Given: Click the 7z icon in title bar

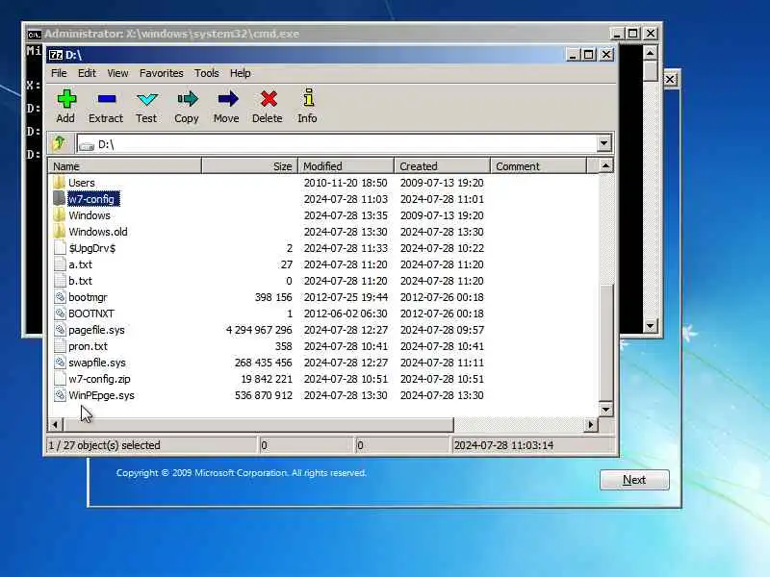Looking at the screenshot, I should (x=56, y=55).
